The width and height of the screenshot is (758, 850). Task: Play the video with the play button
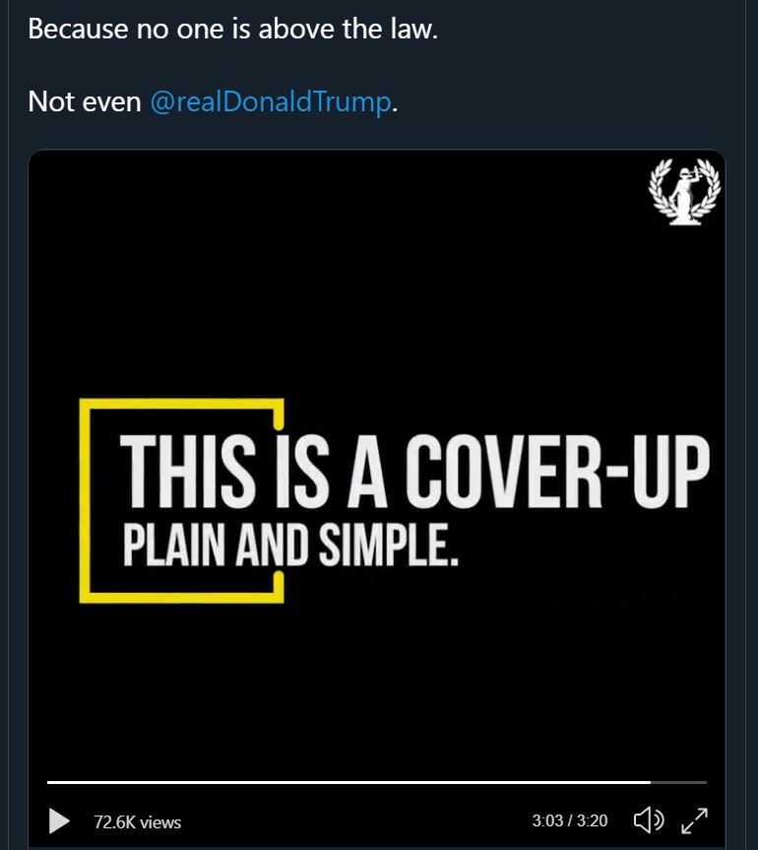pyautogui.click(x=59, y=820)
